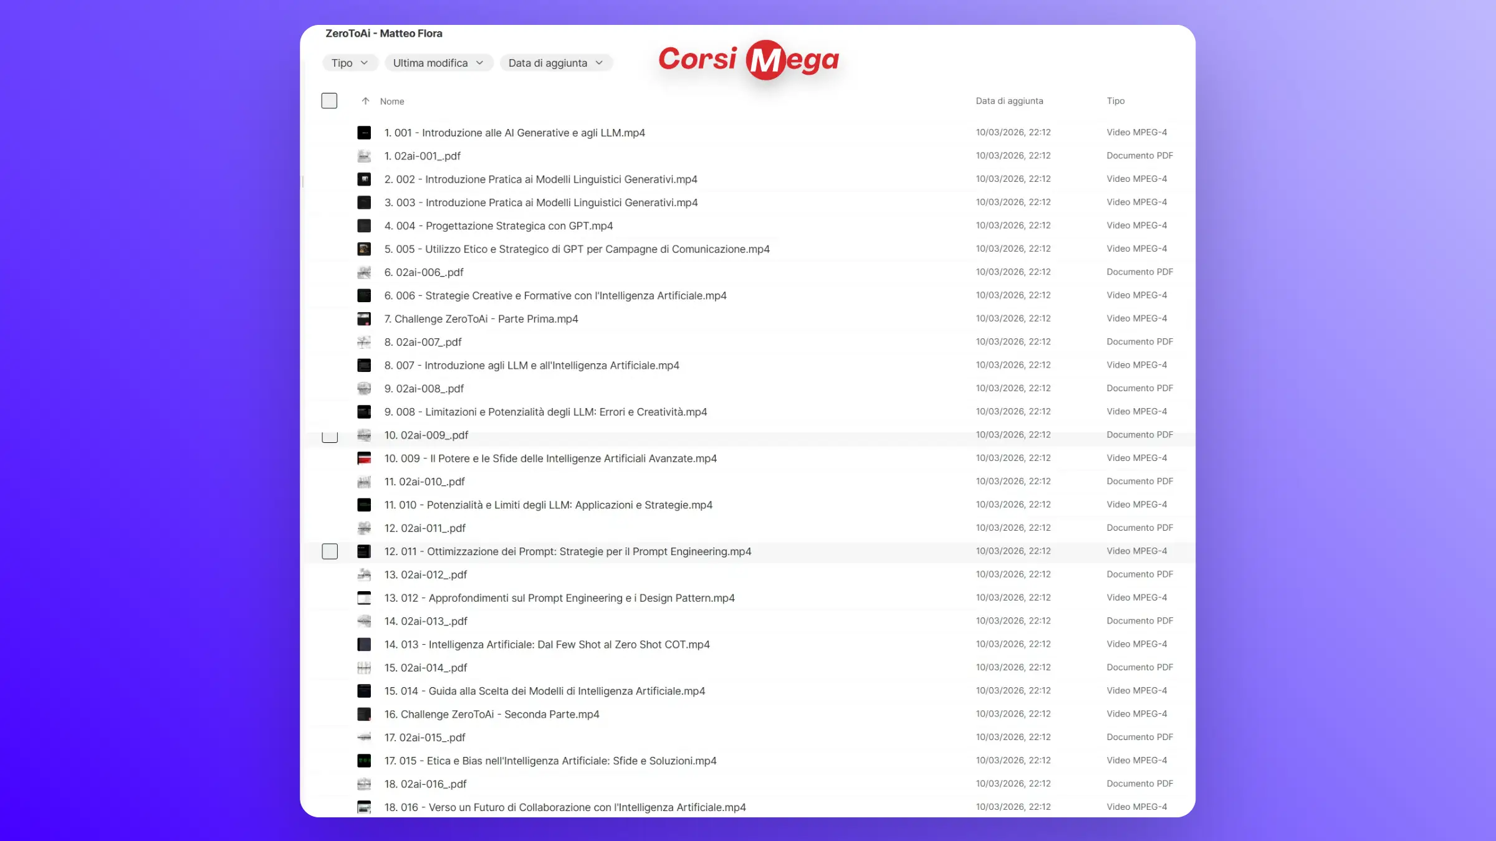
Task: Open '6. 006 - Strategie Creative e Formative' video
Action: pyautogui.click(x=555, y=296)
